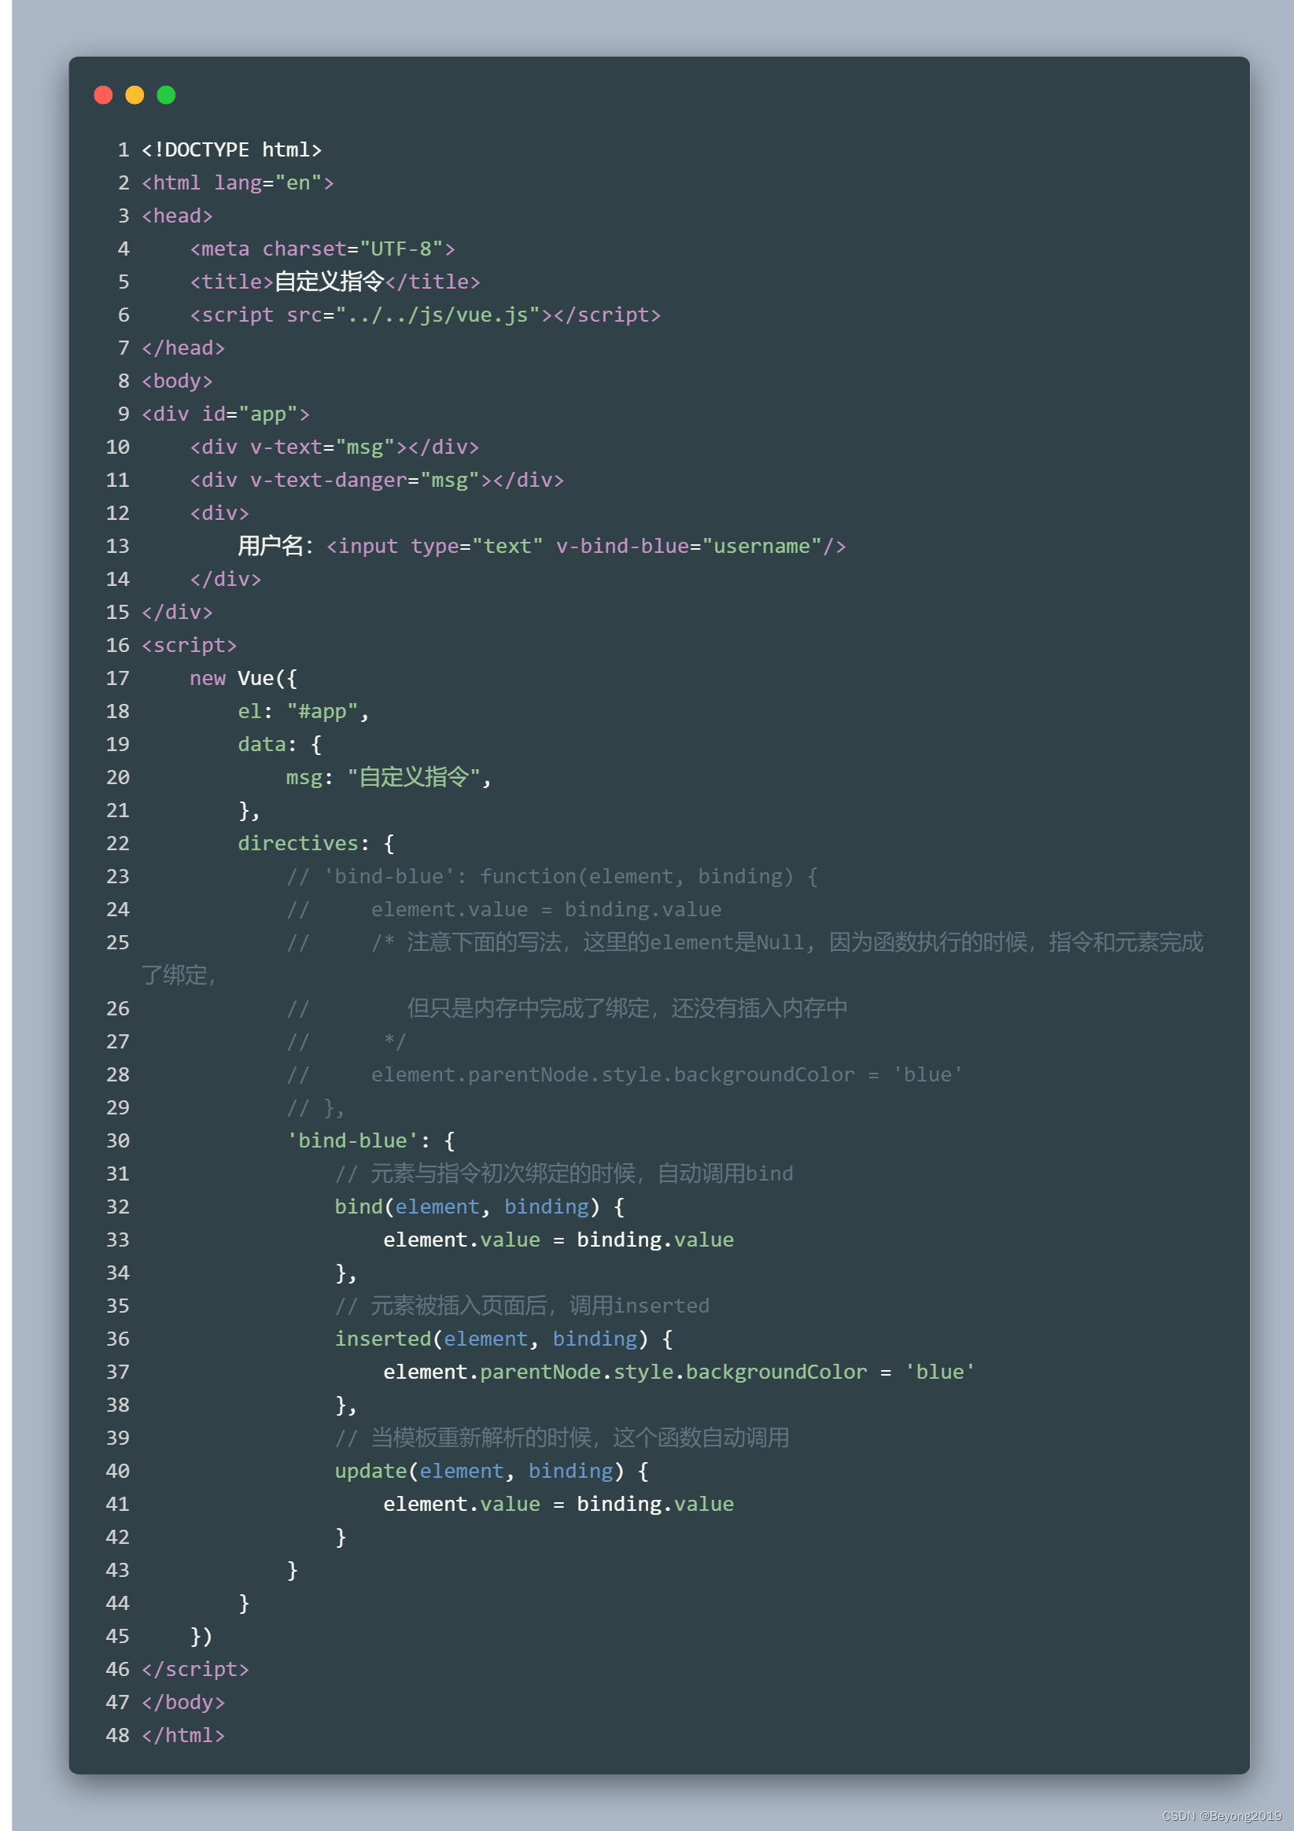Image resolution: width=1294 pixels, height=1831 pixels.
Task: Click the parentNode.style.backgroundColor = 'blue' line 37
Action: [x=679, y=1372]
